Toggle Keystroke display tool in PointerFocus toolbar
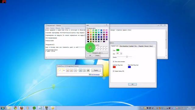The width and height of the screenshot is (195, 110). coord(64,70)
